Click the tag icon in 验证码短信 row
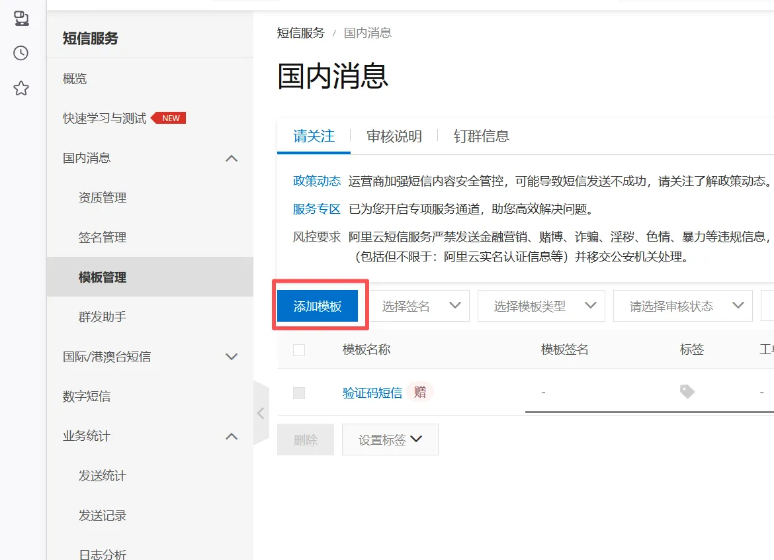 pyautogui.click(x=687, y=392)
